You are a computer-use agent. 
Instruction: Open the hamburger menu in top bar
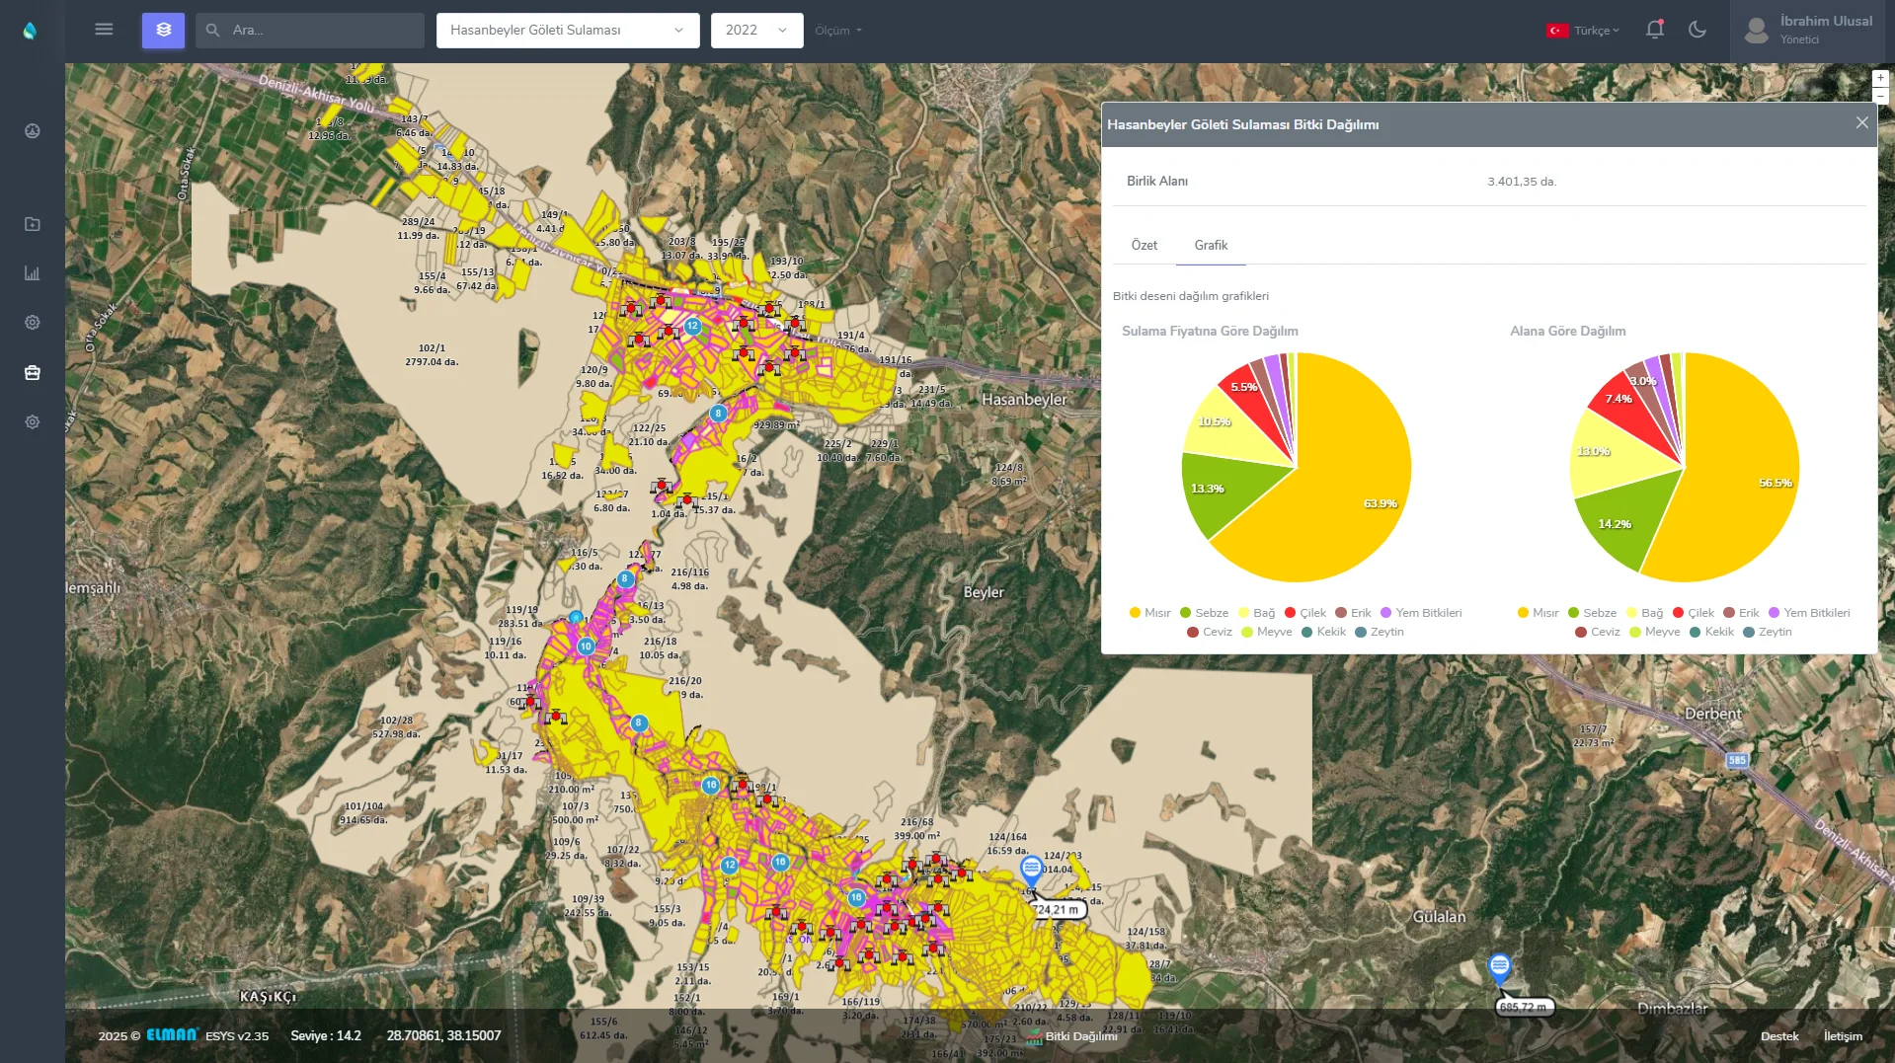[104, 30]
